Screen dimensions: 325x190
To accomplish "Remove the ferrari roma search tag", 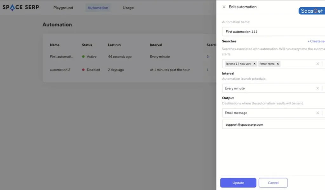I will click(278, 64).
